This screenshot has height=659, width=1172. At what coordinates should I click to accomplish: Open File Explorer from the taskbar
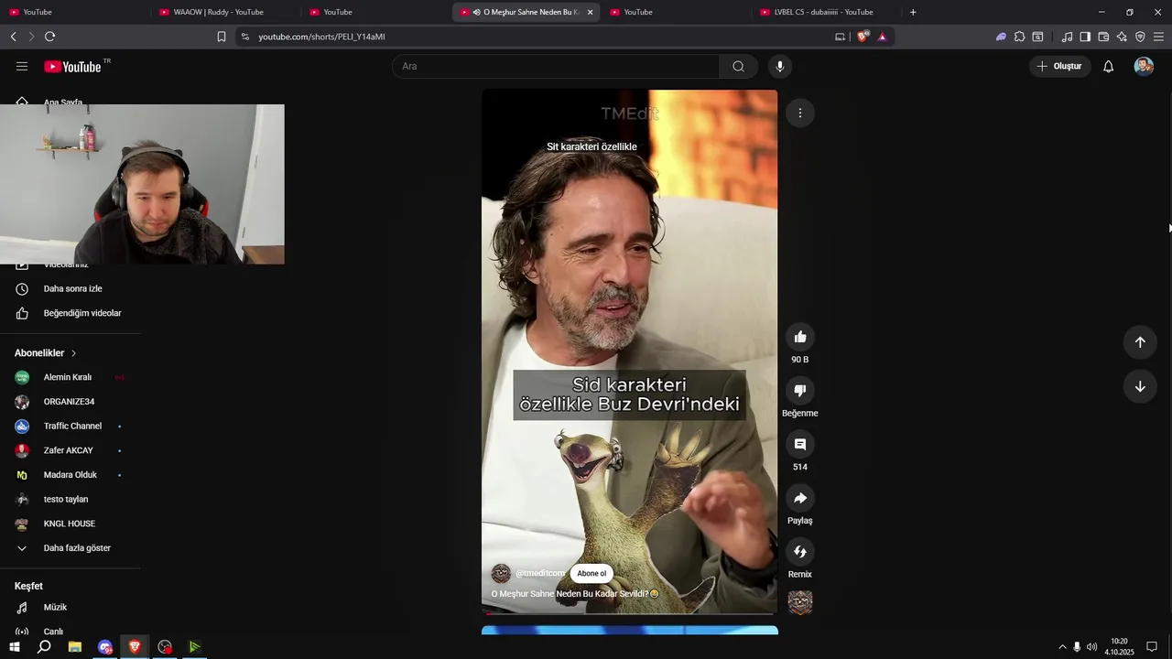(75, 647)
